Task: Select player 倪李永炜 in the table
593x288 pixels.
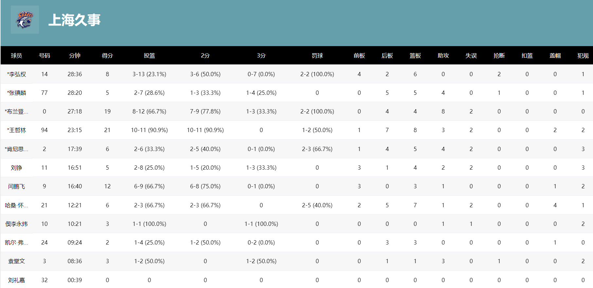Action: click(16, 224)
